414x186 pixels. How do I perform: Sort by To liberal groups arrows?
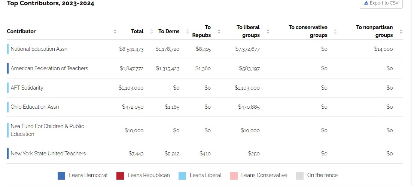(x=268, y=31)
